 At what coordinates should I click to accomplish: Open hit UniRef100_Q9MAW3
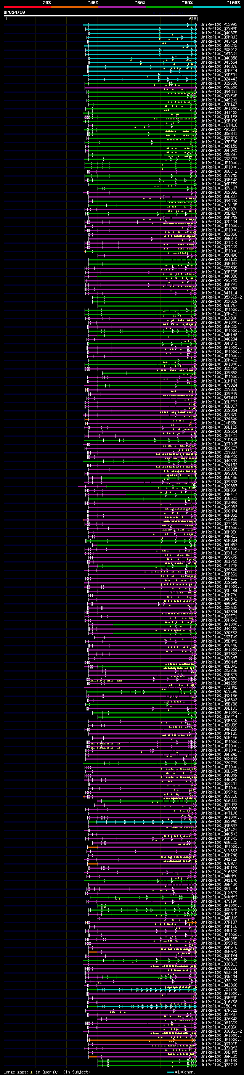[219, 37]
